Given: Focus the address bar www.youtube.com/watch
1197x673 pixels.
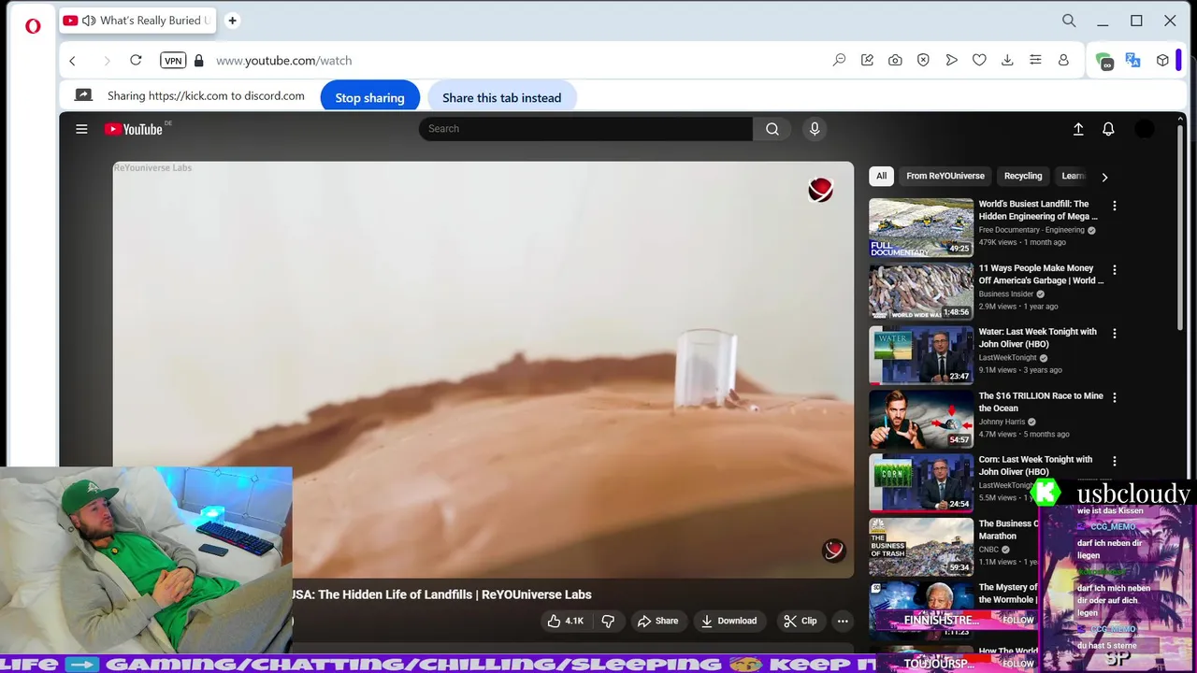Looking at the screenshot, I should coord(284,61).
